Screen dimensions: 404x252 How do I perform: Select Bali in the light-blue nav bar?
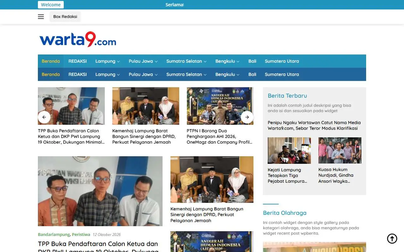coord(252,61)
